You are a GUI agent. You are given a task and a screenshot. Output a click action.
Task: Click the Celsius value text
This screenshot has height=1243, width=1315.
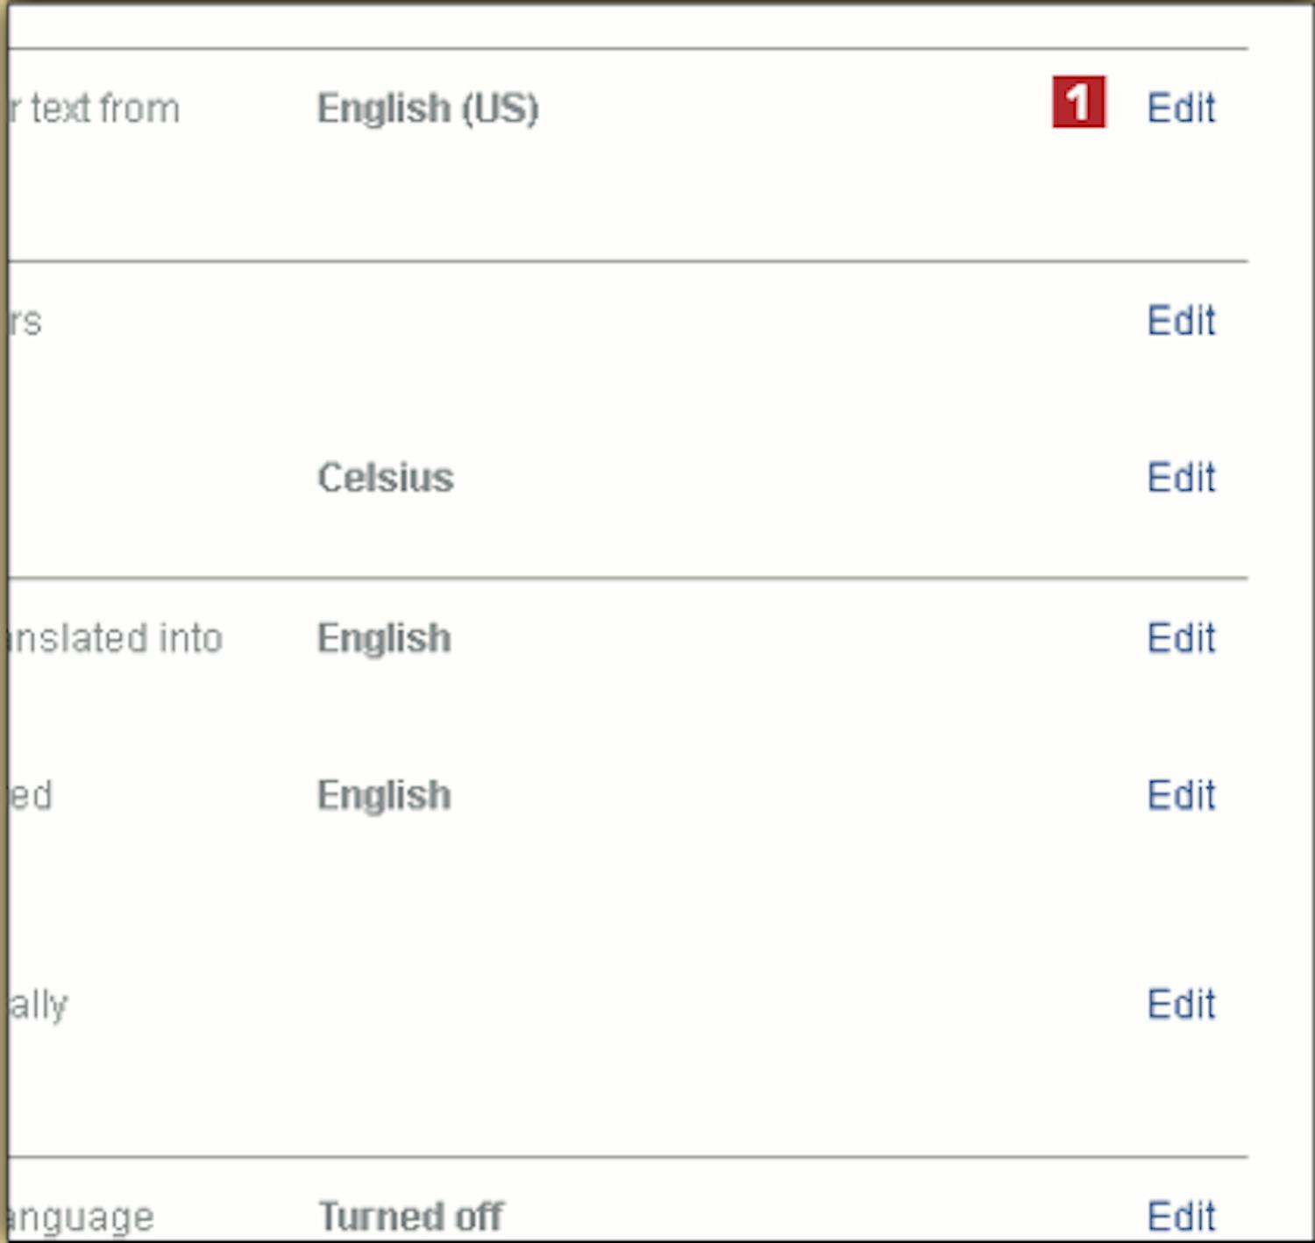click(386, 478)
